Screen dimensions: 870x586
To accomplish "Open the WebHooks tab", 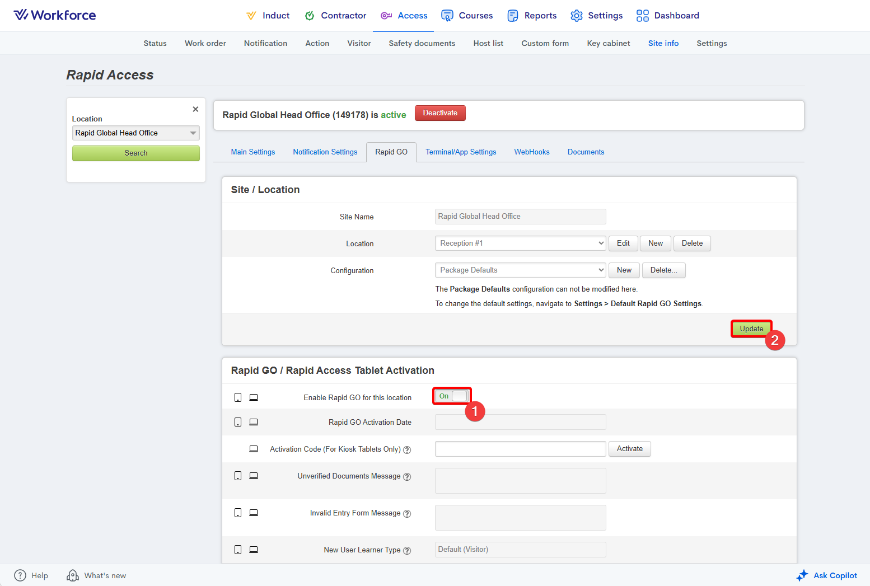I will coord(532,152).
